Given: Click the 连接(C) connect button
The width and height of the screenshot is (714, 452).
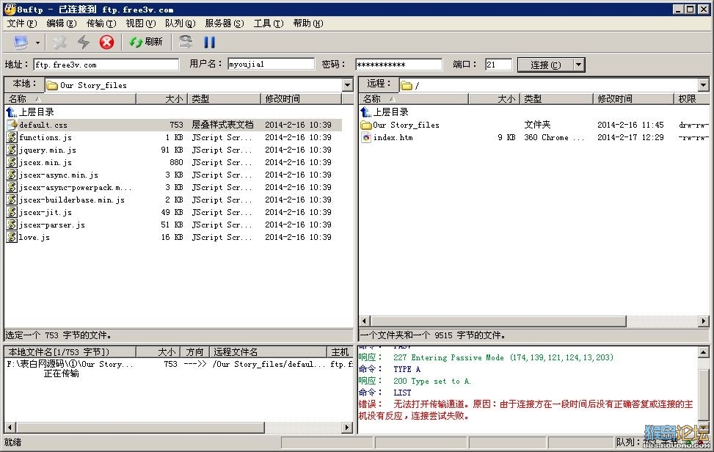Looking at the screenshot, I should (545, 65).
